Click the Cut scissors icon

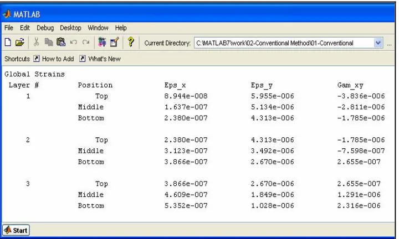point(37,42)
